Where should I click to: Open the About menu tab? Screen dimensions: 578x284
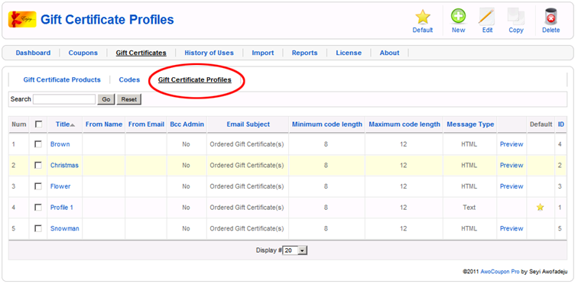[390, 53]
